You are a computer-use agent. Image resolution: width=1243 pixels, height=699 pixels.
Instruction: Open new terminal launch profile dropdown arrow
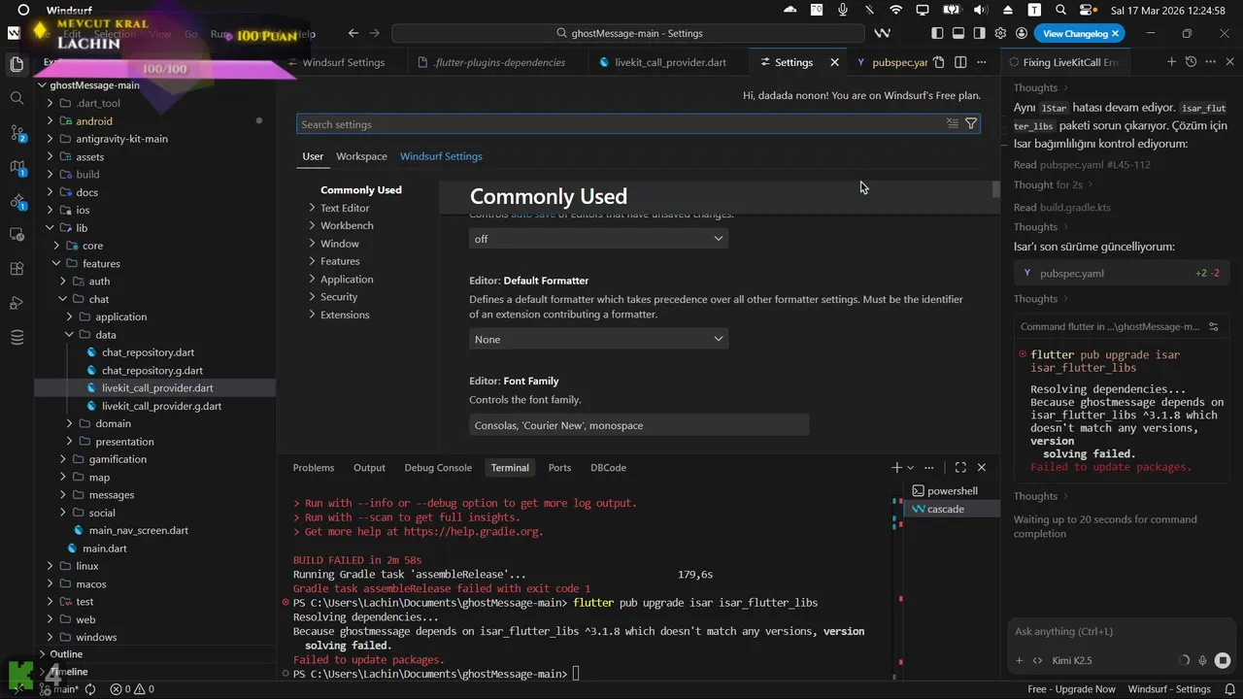910,468
